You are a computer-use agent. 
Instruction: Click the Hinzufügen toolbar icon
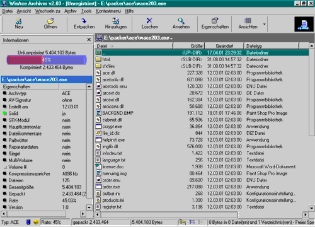(x=115, y=21)
